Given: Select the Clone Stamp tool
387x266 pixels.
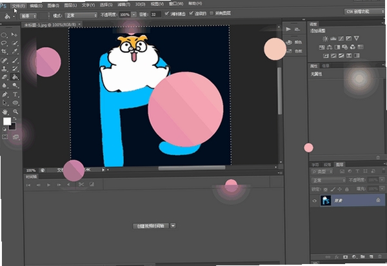Looking at the screenshot, I should coord(5,68).
